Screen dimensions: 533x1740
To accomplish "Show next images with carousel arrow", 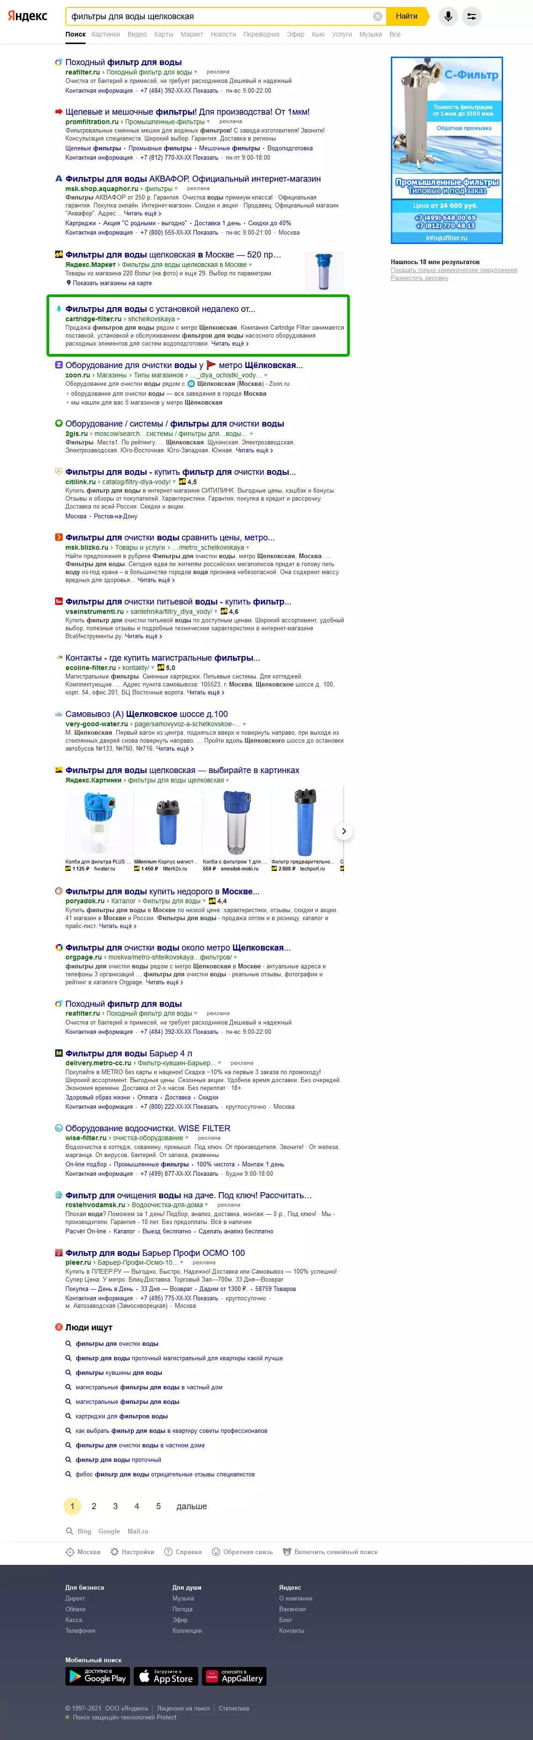I will click(344, 831).
